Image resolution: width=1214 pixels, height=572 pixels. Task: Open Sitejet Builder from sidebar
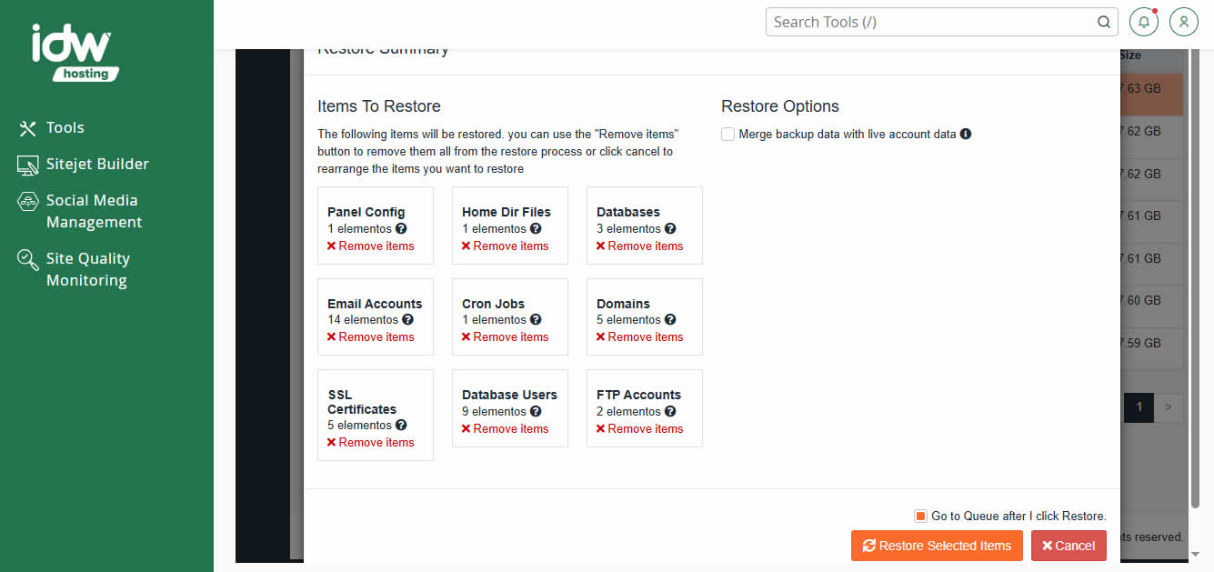tap(96, 165)
